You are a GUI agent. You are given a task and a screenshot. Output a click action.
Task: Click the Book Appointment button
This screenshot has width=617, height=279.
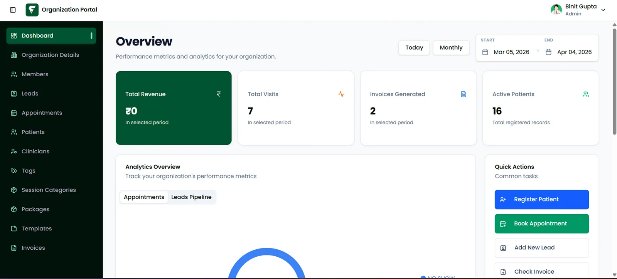click(x=542, y=224)
